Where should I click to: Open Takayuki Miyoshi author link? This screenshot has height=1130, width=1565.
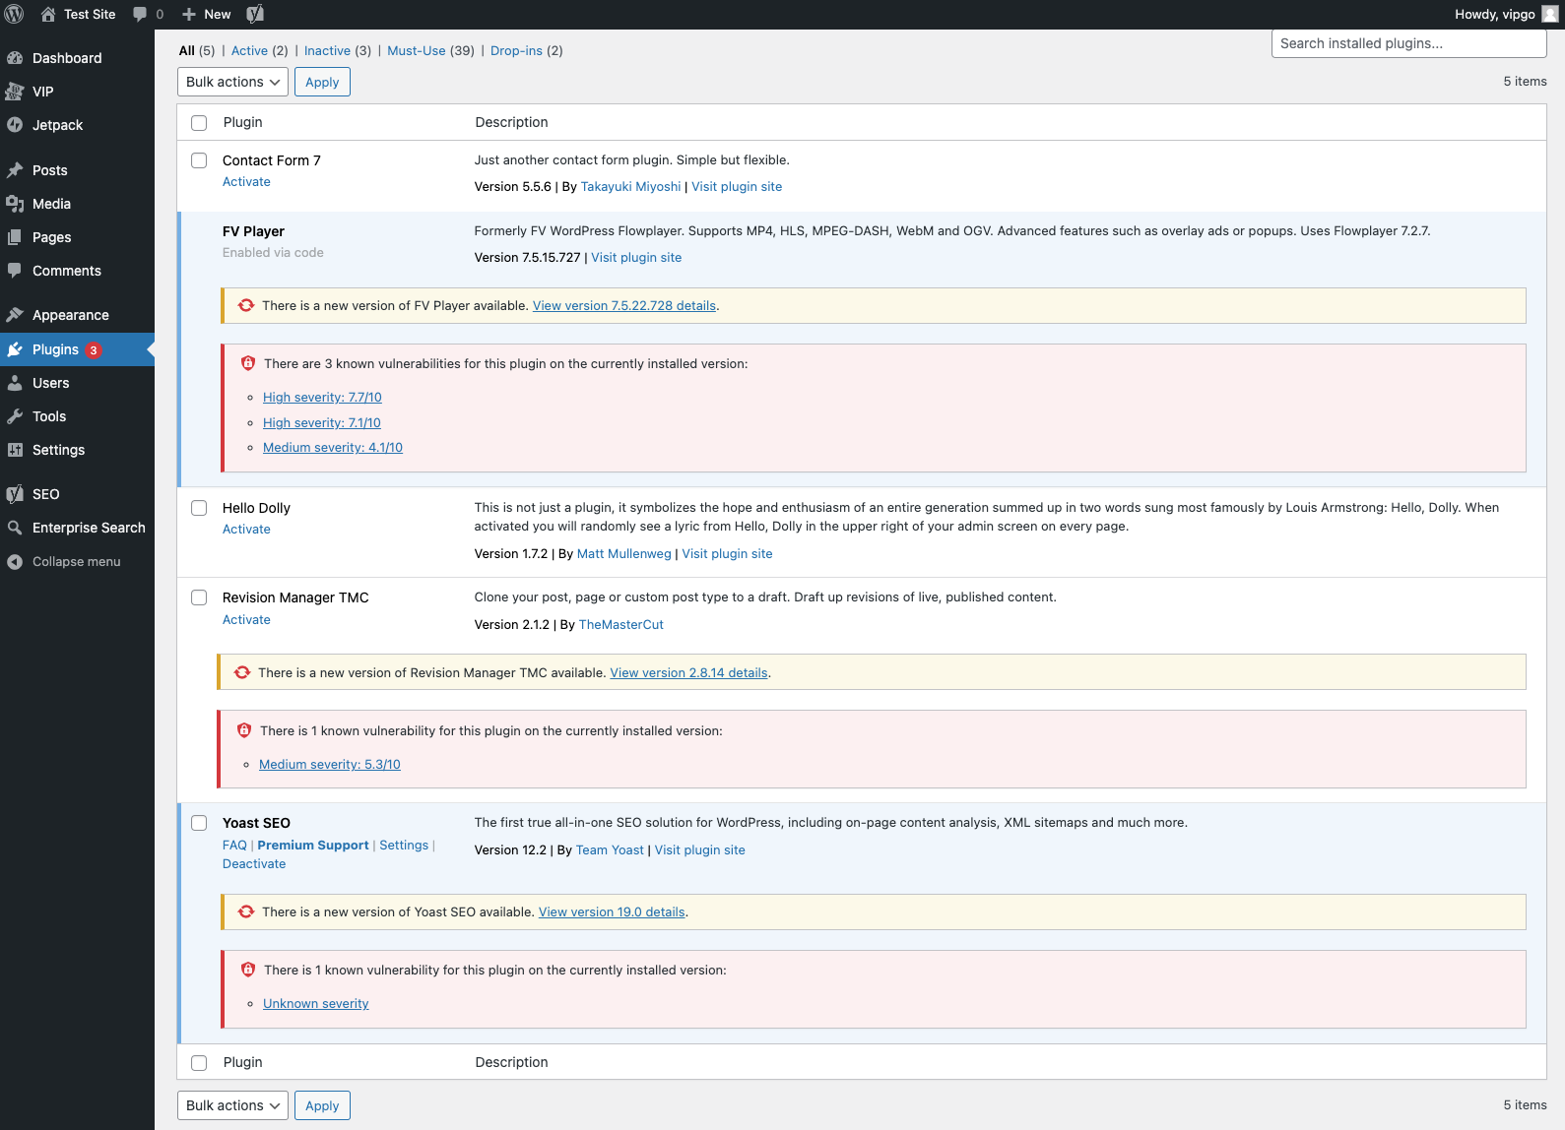pos(630,187)
